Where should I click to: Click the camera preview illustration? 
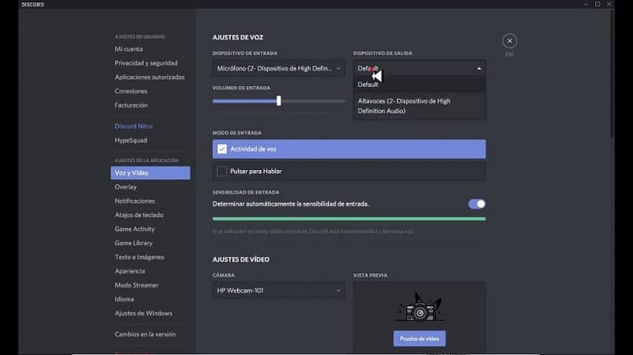click(419, 307)
